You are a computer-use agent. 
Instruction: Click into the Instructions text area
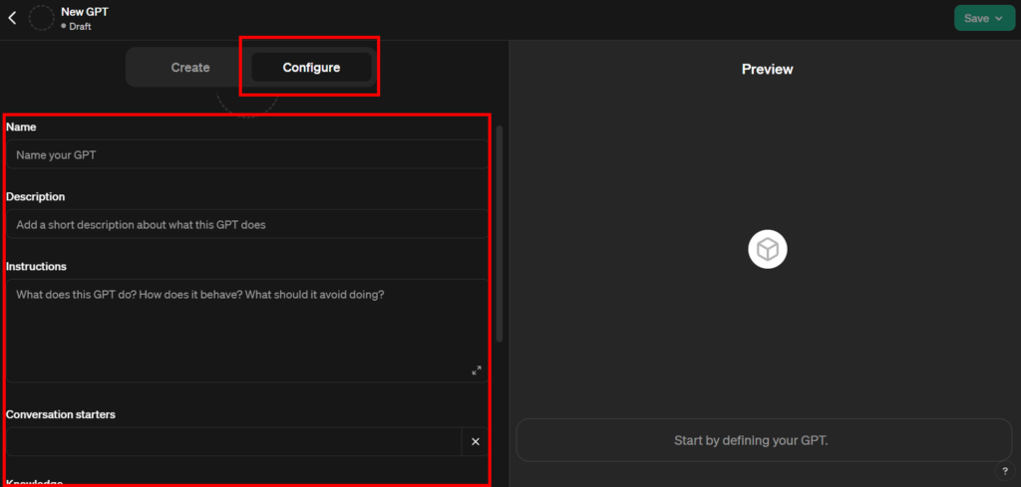click(247, 331)
